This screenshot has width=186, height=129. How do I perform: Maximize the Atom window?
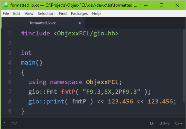point(161,5)
